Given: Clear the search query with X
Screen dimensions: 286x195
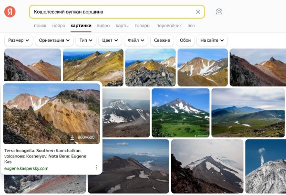Looking at the screenshot, I should pos(198,12).
